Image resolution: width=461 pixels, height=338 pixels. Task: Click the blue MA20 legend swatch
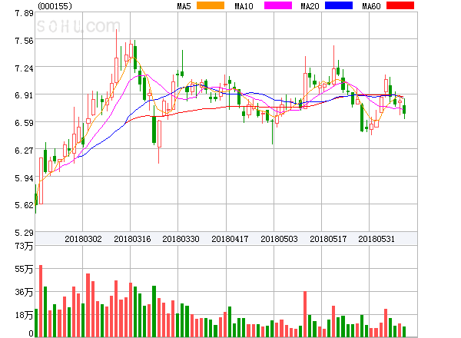tap(339, 5)
